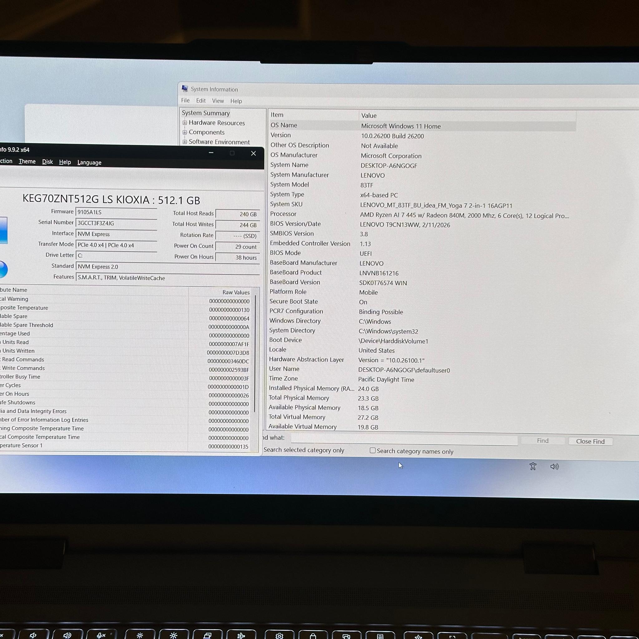This screenshot has width=639, height=639.
Task: Click the Total Host Reads 240 GB value
Action: click(x=237, y=214)
